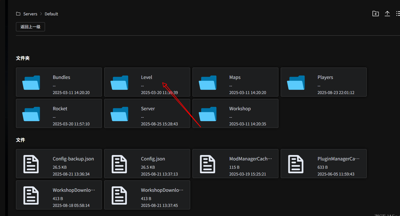
Task: Click the ModManagerCach… document icon
Action: point(208,164)
